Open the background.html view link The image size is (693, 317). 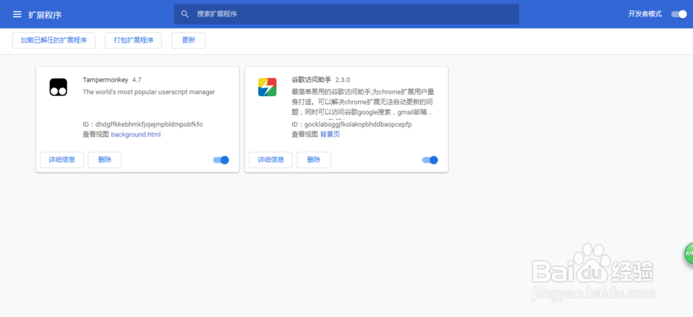(136, 134)
